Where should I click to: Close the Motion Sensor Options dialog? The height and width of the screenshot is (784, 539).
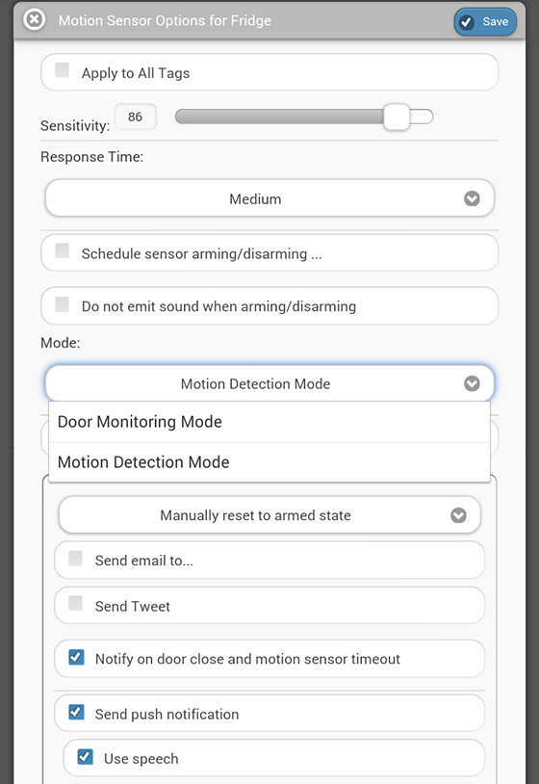(35, 20)
